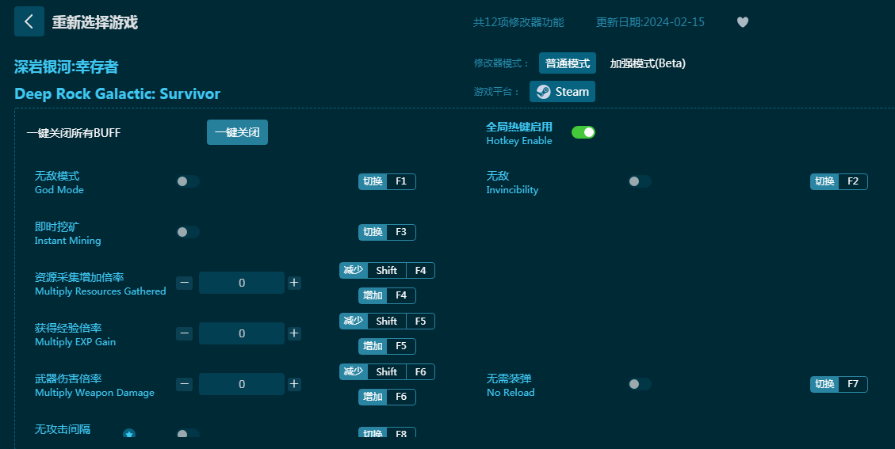Click the 减少 Shift F5 hotkey button
895x449 pixels.
pos(387,322)
